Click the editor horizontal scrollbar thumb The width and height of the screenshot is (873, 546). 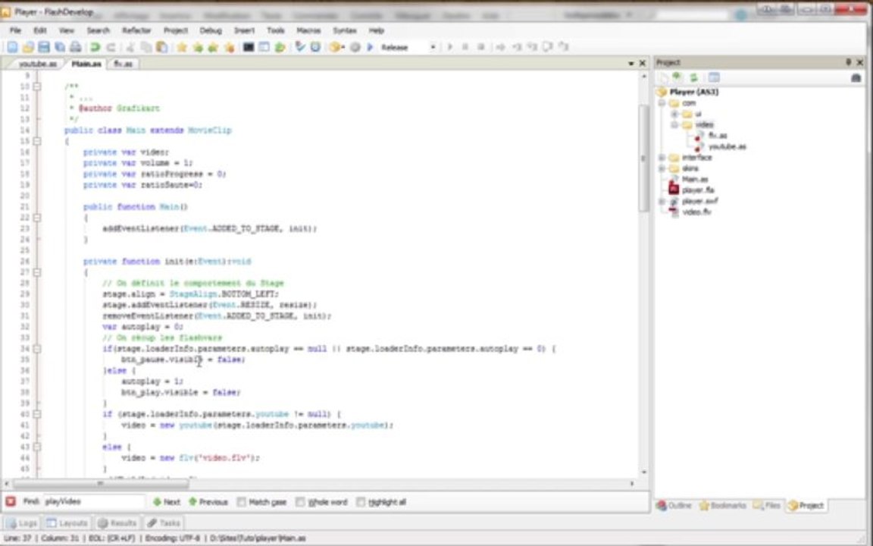coord(100,484)
